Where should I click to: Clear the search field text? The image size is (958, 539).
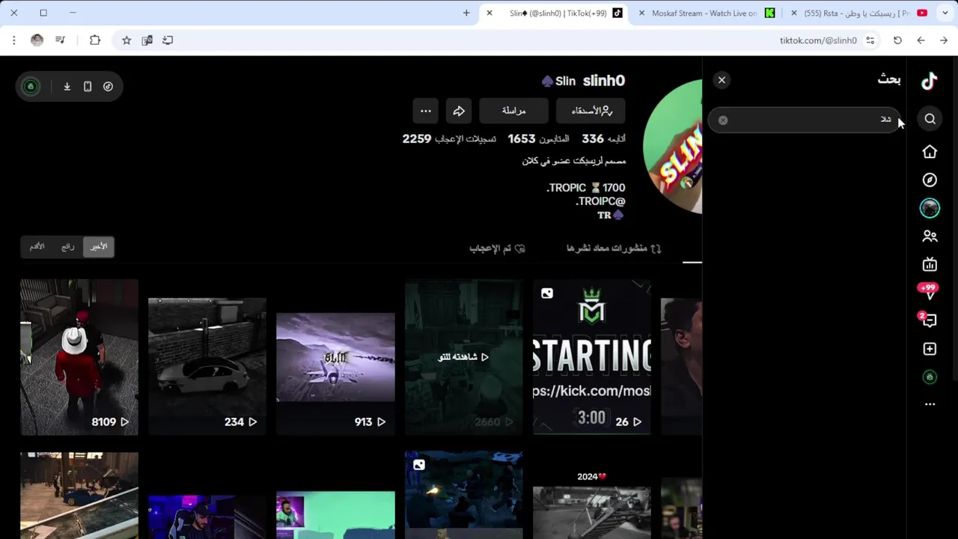tap(723, 120)
